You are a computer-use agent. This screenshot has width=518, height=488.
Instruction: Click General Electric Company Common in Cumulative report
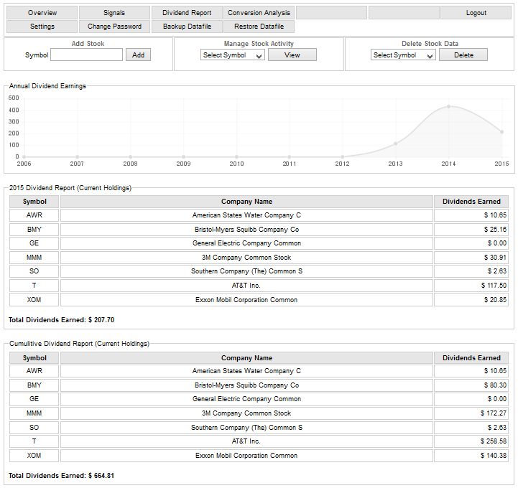[x=246, y=399]
